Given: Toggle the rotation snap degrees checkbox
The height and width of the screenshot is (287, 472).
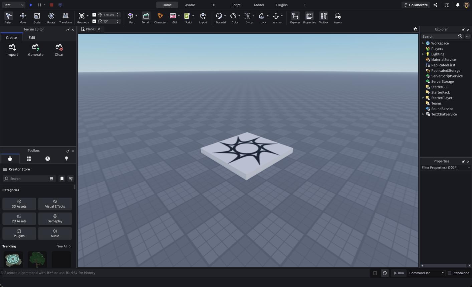Looking at the screenshot, I should 94,21.
